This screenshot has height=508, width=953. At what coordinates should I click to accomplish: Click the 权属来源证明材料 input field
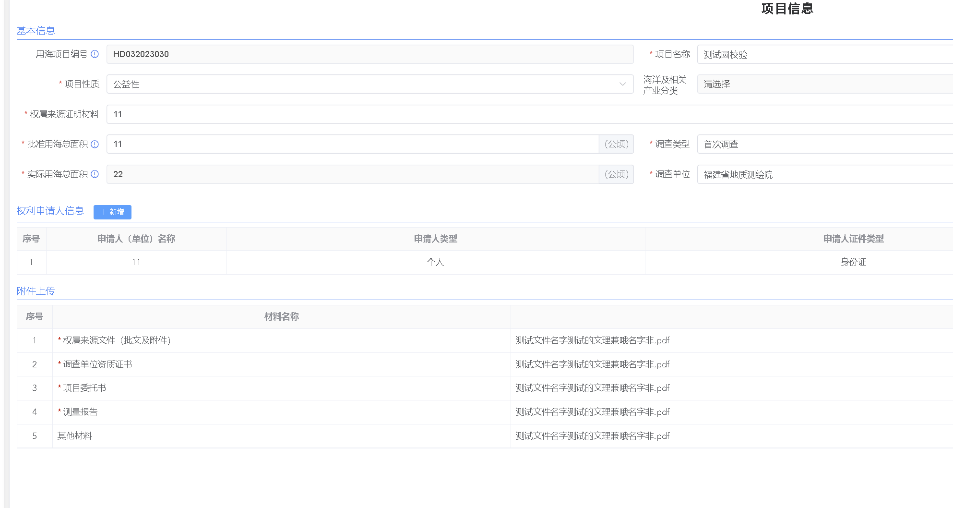pyautogui.click(x=528, y=114)
